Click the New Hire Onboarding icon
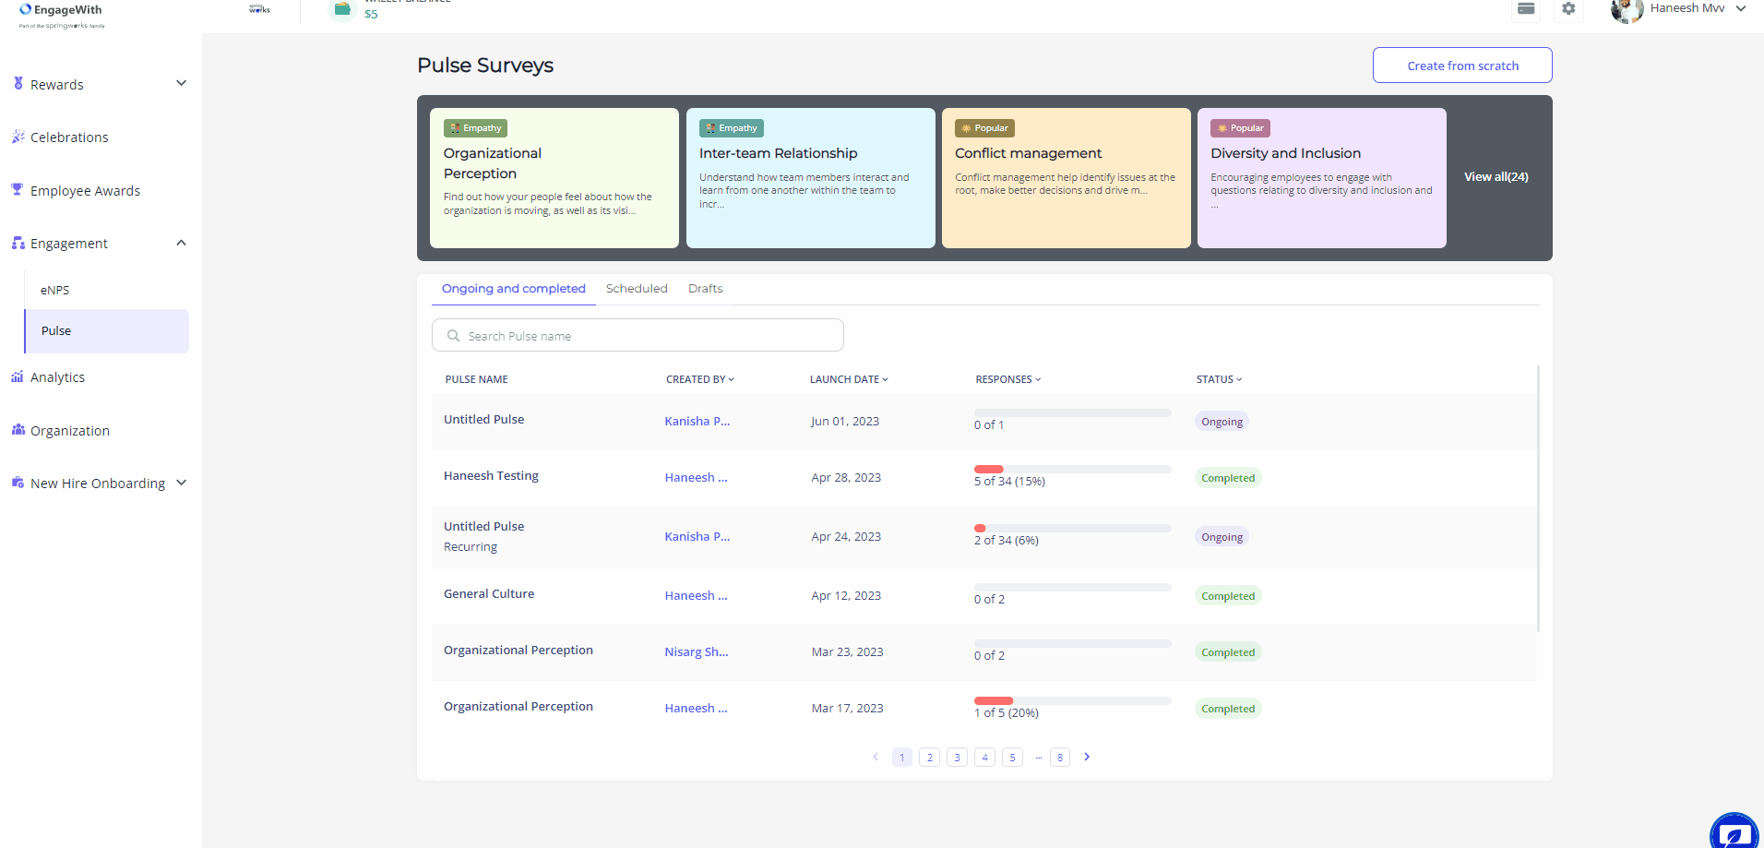This screenshot has width=1764, height=848. tap(18, 483)
